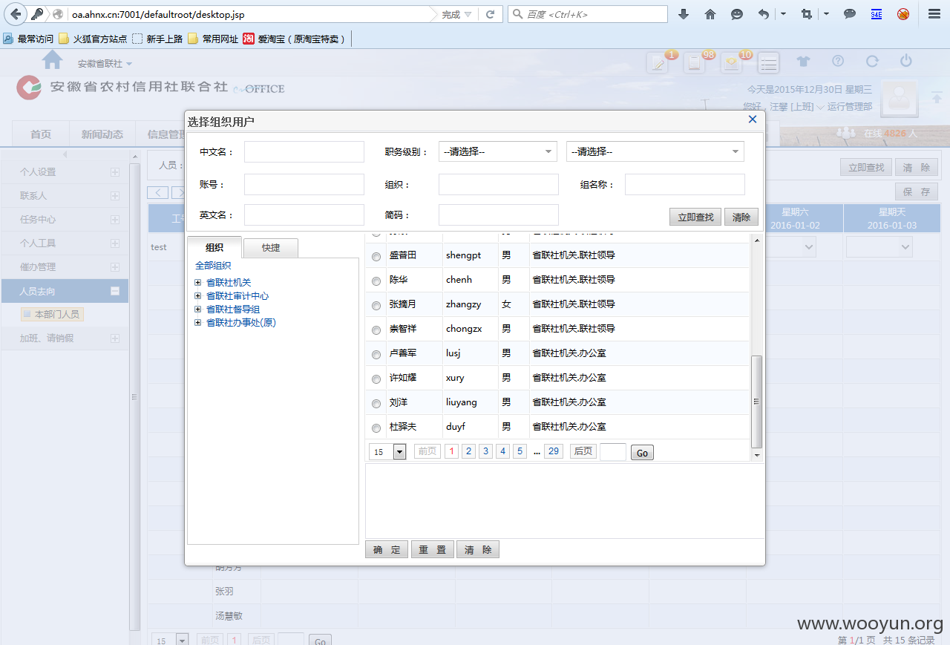Open the 安徽省联社 dropdown at top
Image resolution: width=950 pixels, height=645 pixels.
(x=105, y=65)
